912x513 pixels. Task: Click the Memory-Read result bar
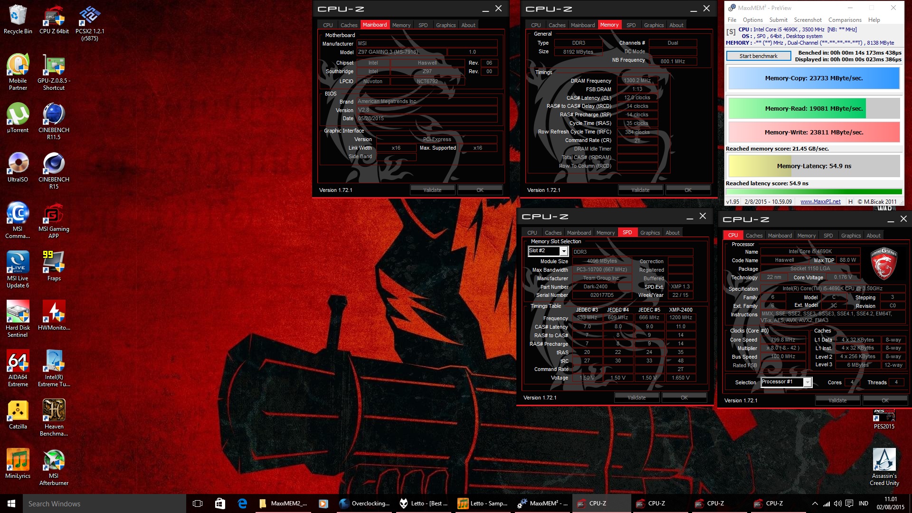pos(814,108)
